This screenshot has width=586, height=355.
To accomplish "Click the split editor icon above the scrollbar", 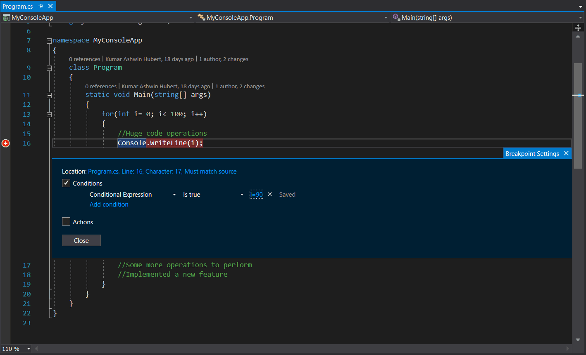I will point(578,28).
